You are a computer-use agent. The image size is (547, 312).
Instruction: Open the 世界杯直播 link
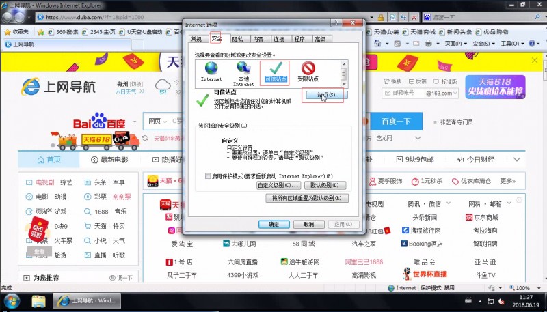(425, 274)
